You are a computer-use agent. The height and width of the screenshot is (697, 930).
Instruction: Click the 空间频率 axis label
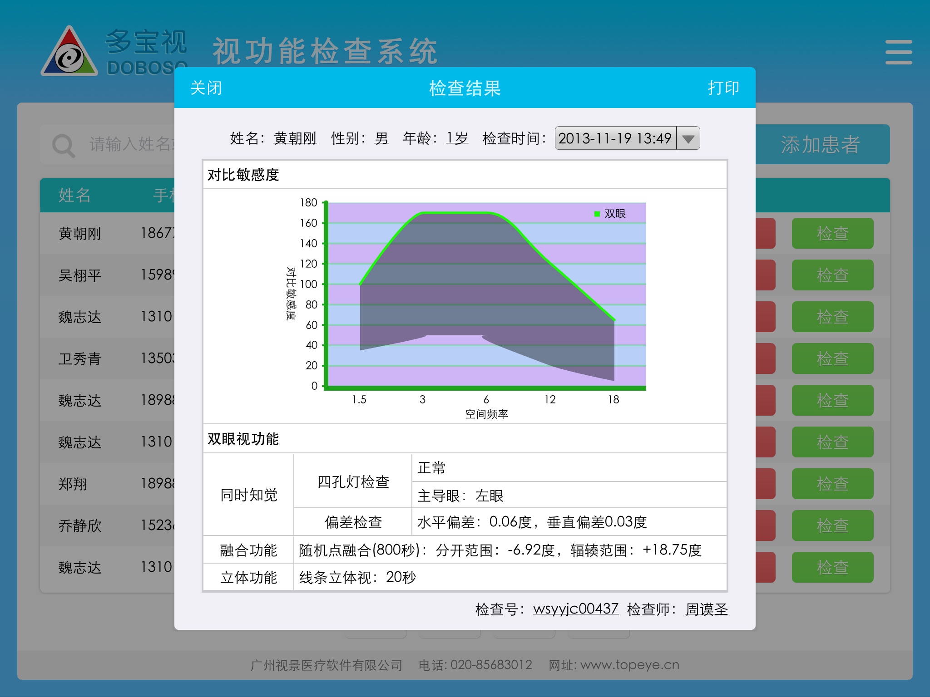point(486,414)
